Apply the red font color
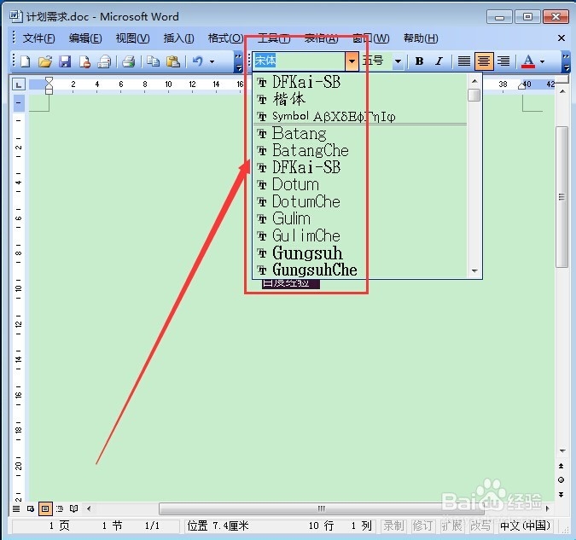This screenshot has width=576, height=540. coord(528,61)
